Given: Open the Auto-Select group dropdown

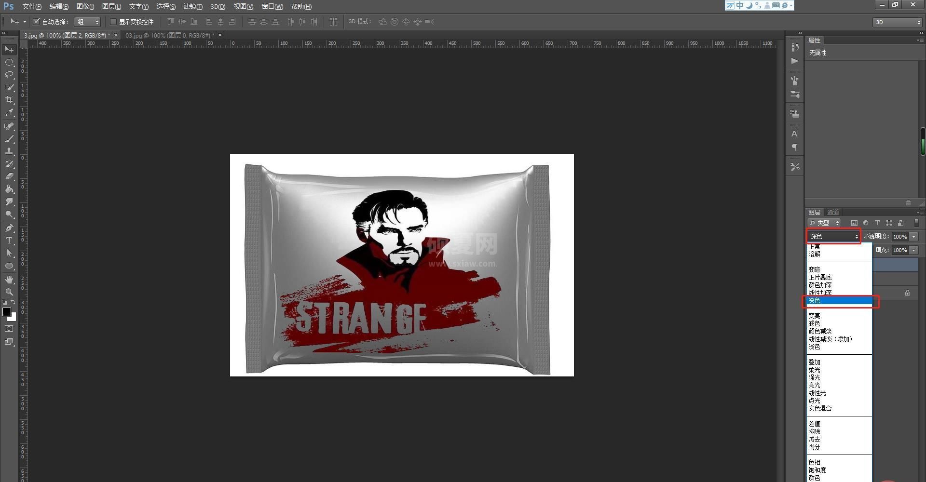Looking at the screenshot, I should (x=87, y=22).
